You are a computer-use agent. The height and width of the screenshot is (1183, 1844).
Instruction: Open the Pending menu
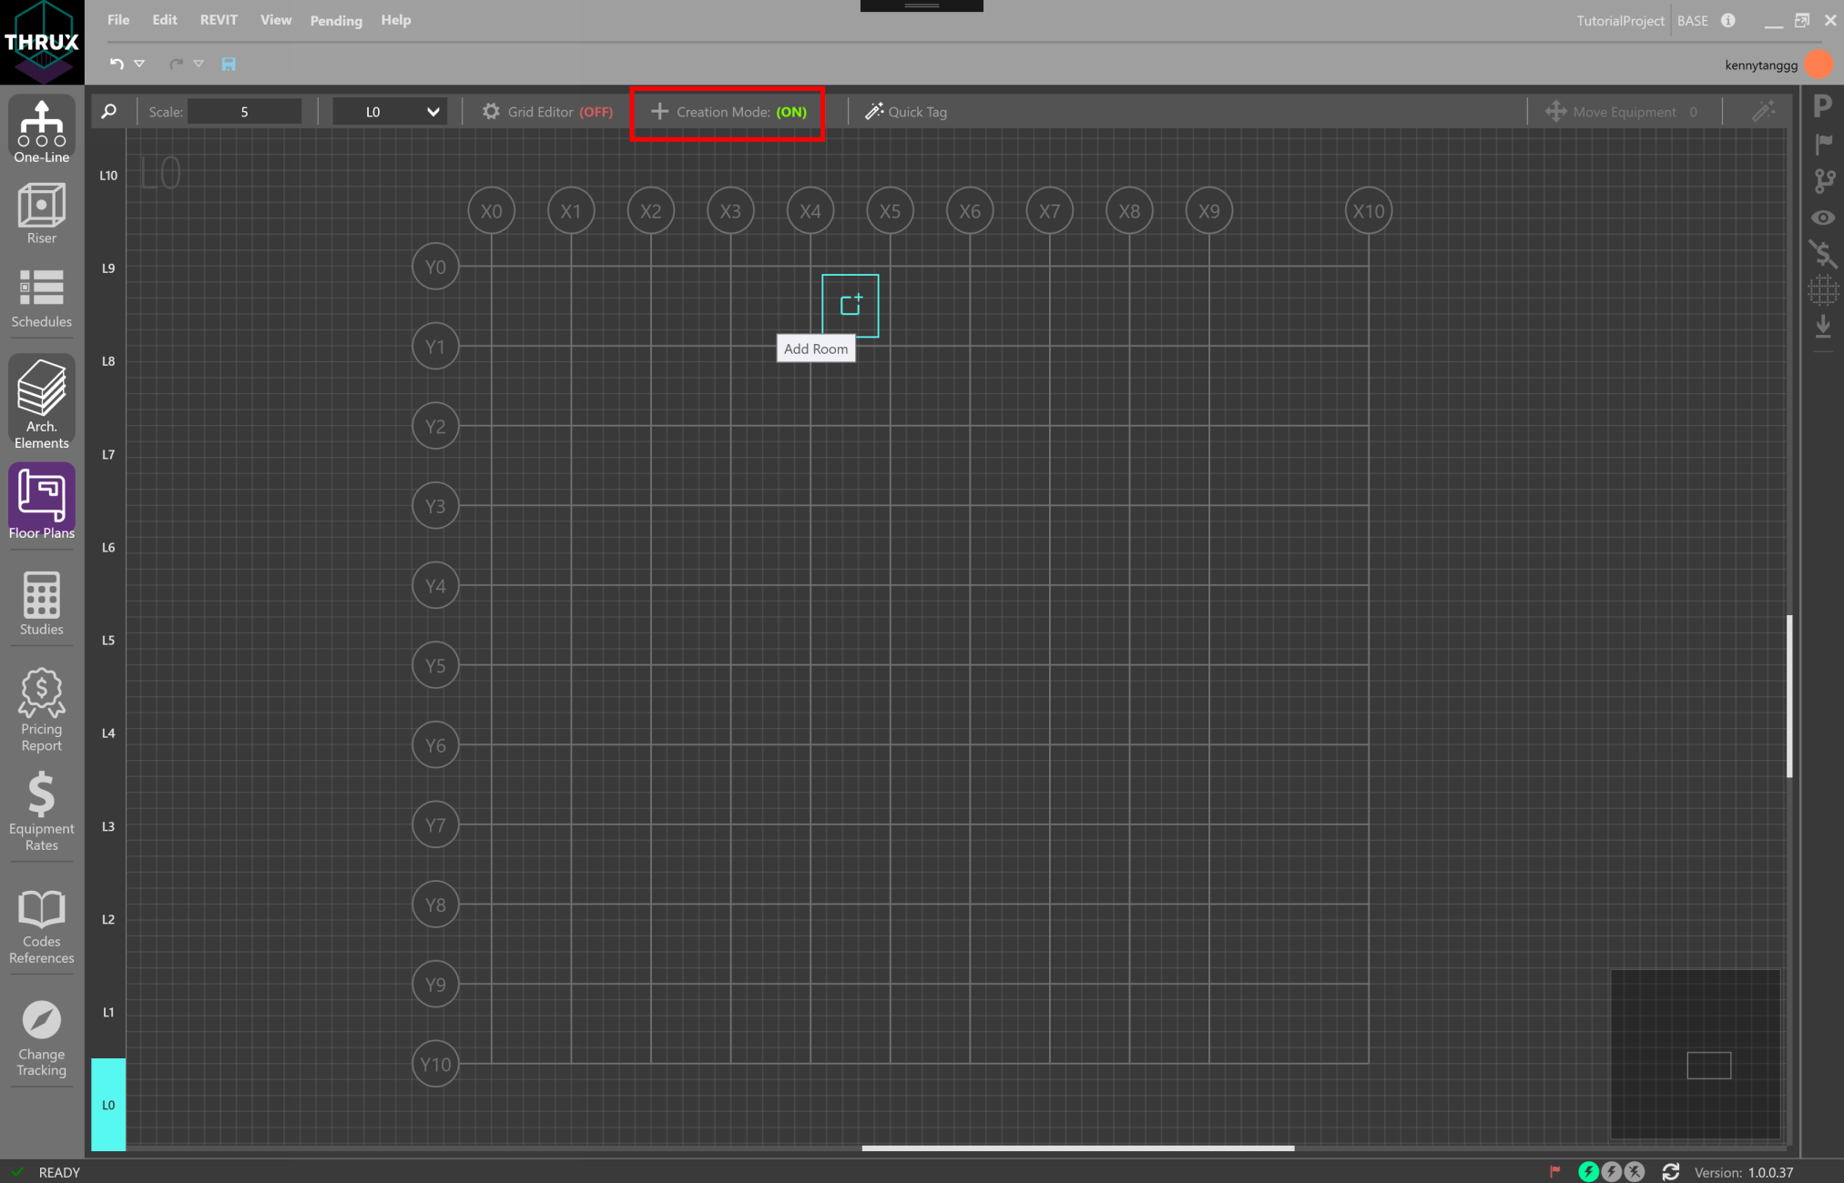[x=336, y=20]
